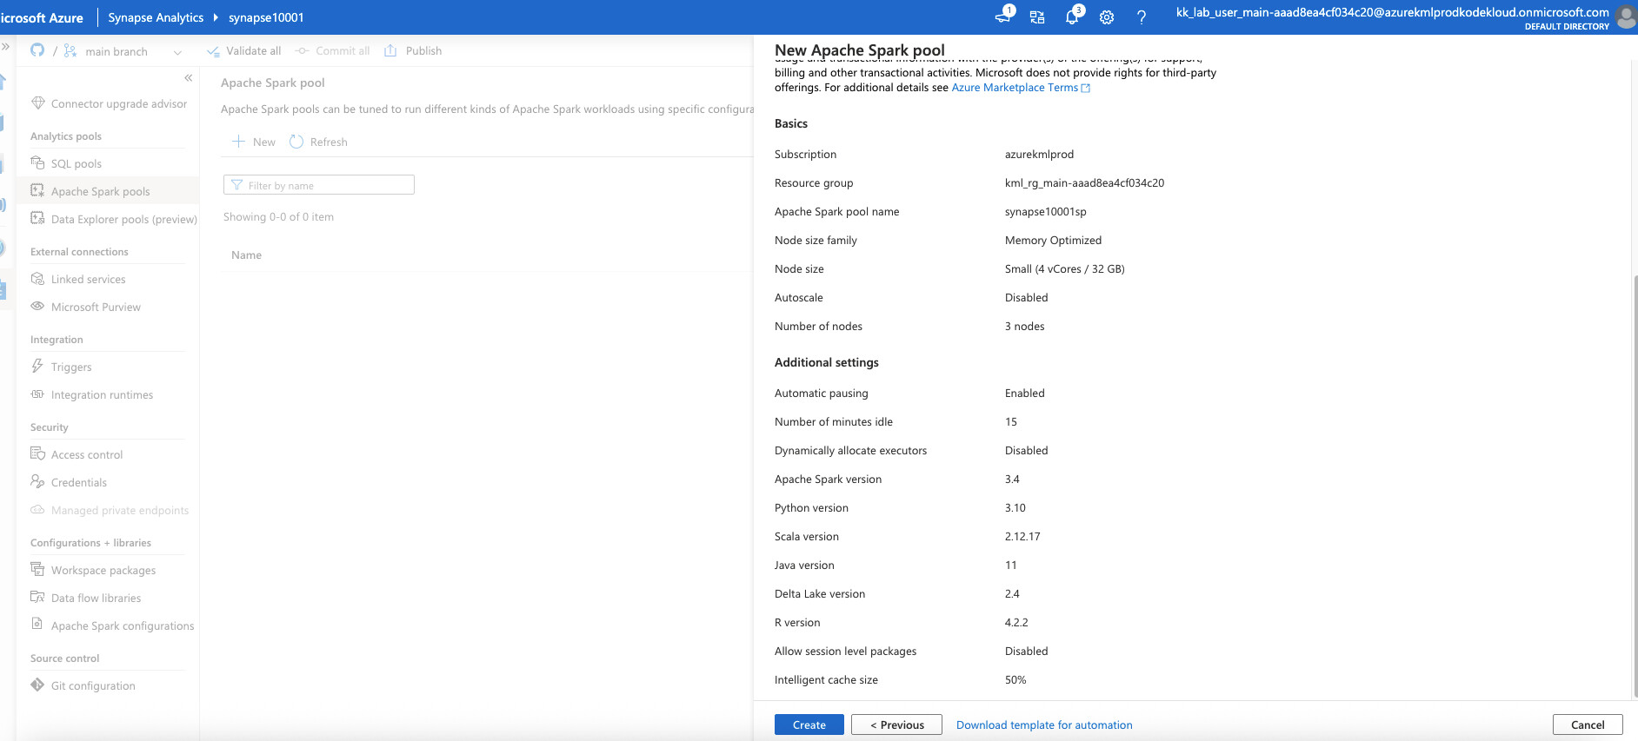1638x741 pixels.
Task: Click synapse10001 workspace breadcrumb
Action: 266,17
